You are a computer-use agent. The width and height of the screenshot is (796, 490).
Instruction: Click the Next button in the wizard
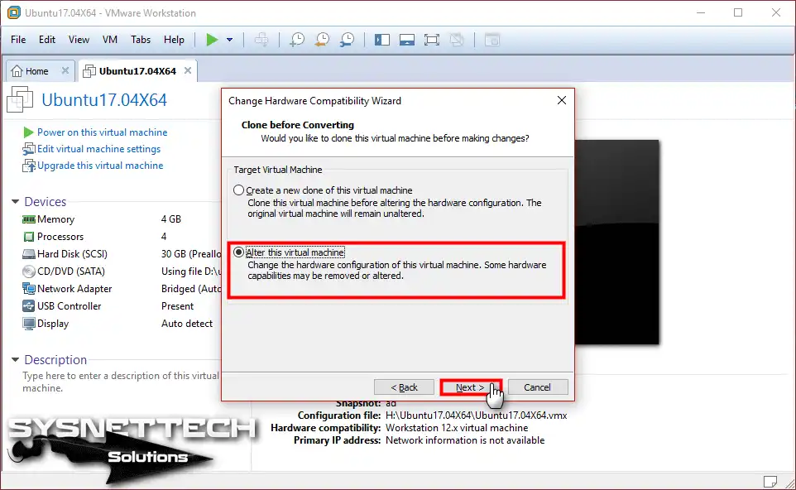[x=470, y=387]
